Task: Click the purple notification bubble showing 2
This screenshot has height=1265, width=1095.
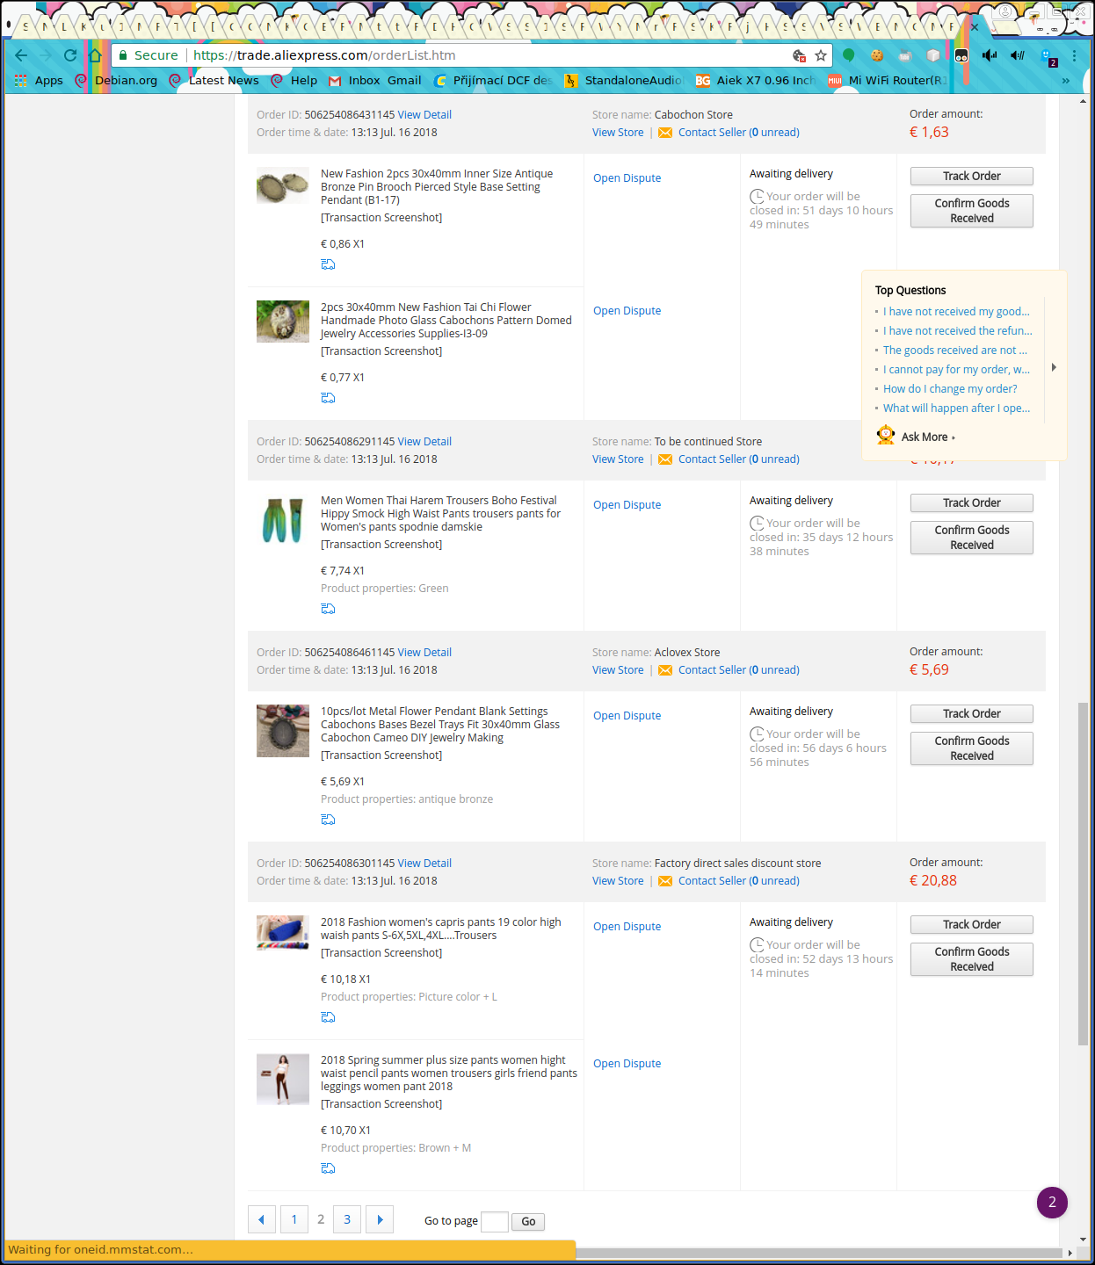Action: tap(1052, 1203)
